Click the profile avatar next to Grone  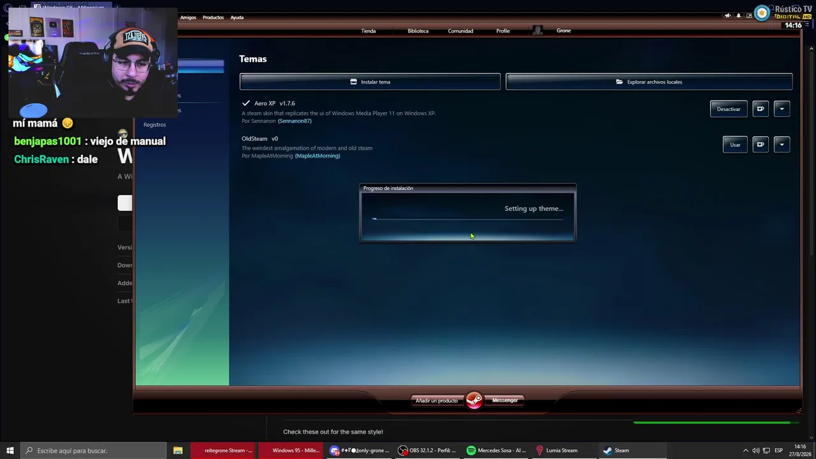pos(537,31)
